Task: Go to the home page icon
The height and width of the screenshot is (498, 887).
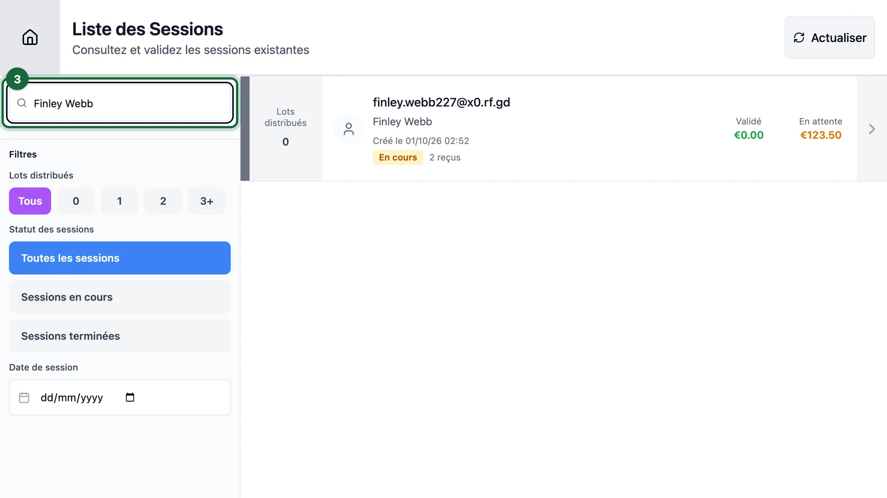Action: click(x=30, y=37)
